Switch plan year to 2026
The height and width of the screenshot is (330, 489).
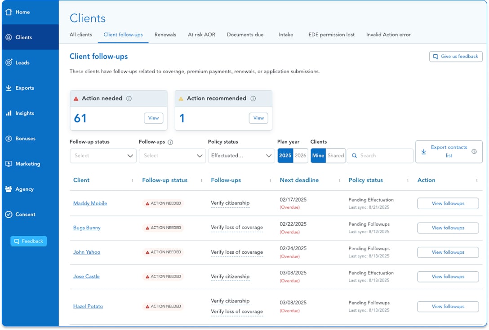tap(301, 156)
